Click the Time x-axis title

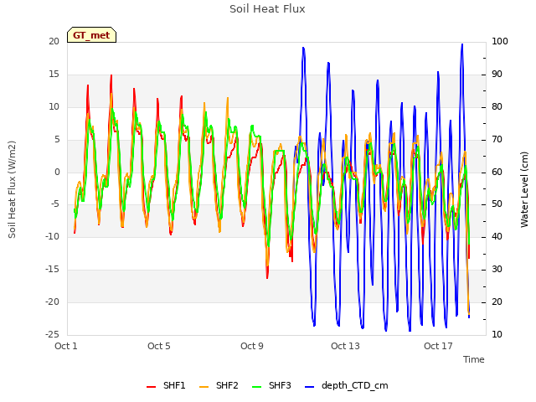coord(474,359)
